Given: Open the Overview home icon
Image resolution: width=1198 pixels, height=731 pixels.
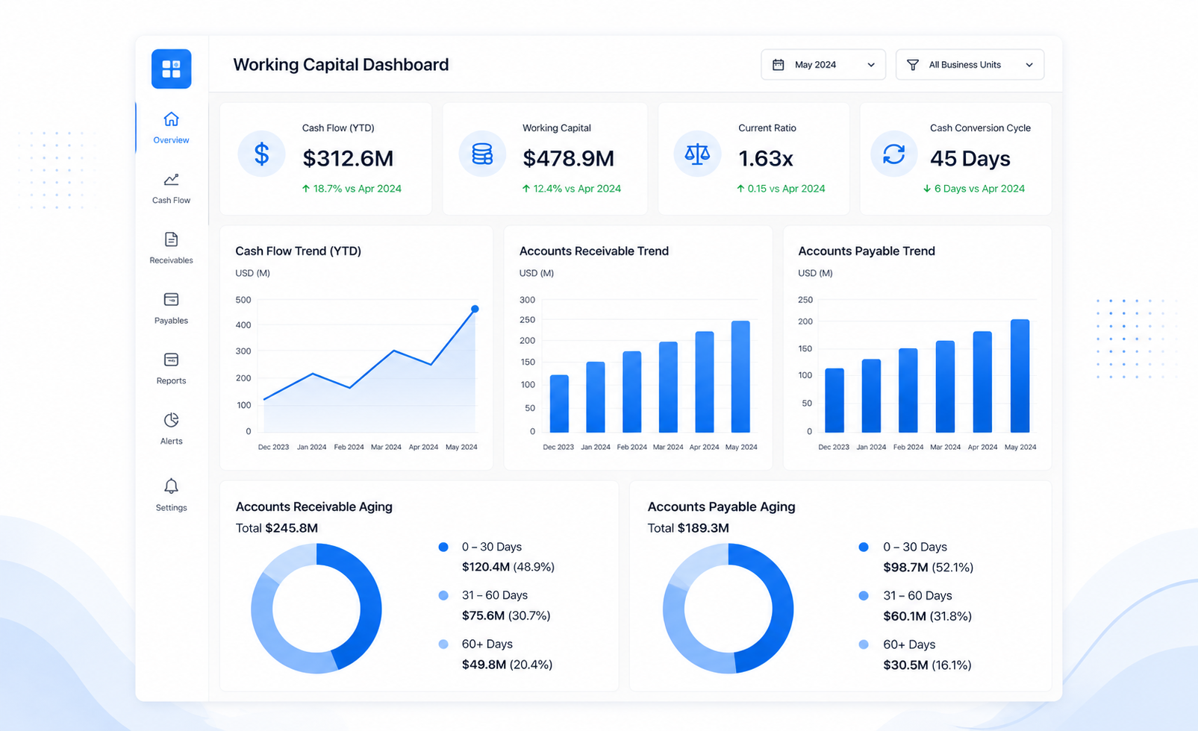Looking at the screenshot, I should [171, 119].
